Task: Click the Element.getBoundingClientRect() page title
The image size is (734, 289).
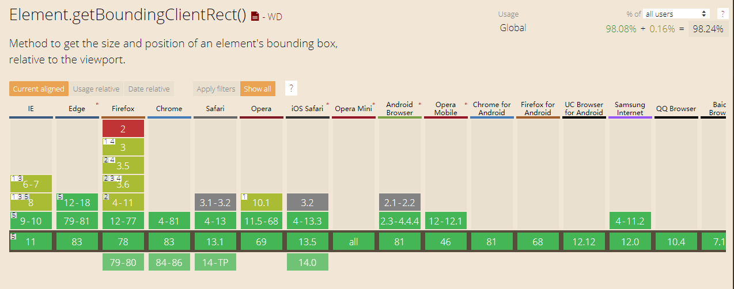Action: click(x=127, y=16)
